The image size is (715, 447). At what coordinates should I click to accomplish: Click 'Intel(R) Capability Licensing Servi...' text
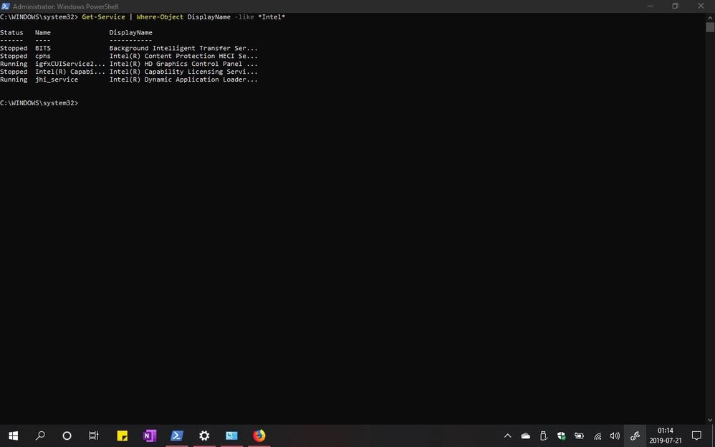coord(183,71)
